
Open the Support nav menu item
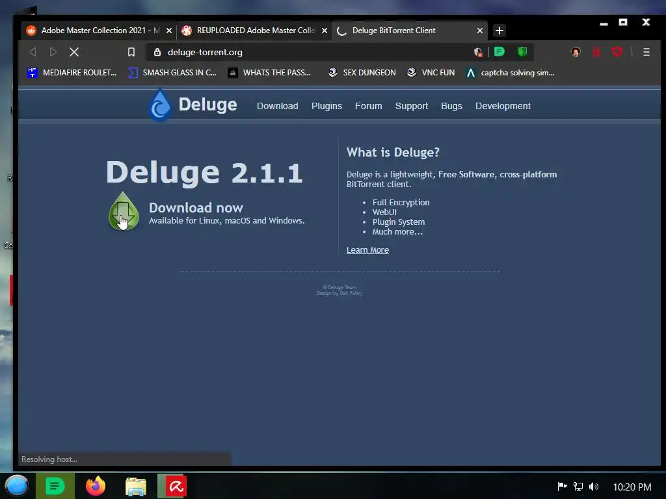click(412, 106)
